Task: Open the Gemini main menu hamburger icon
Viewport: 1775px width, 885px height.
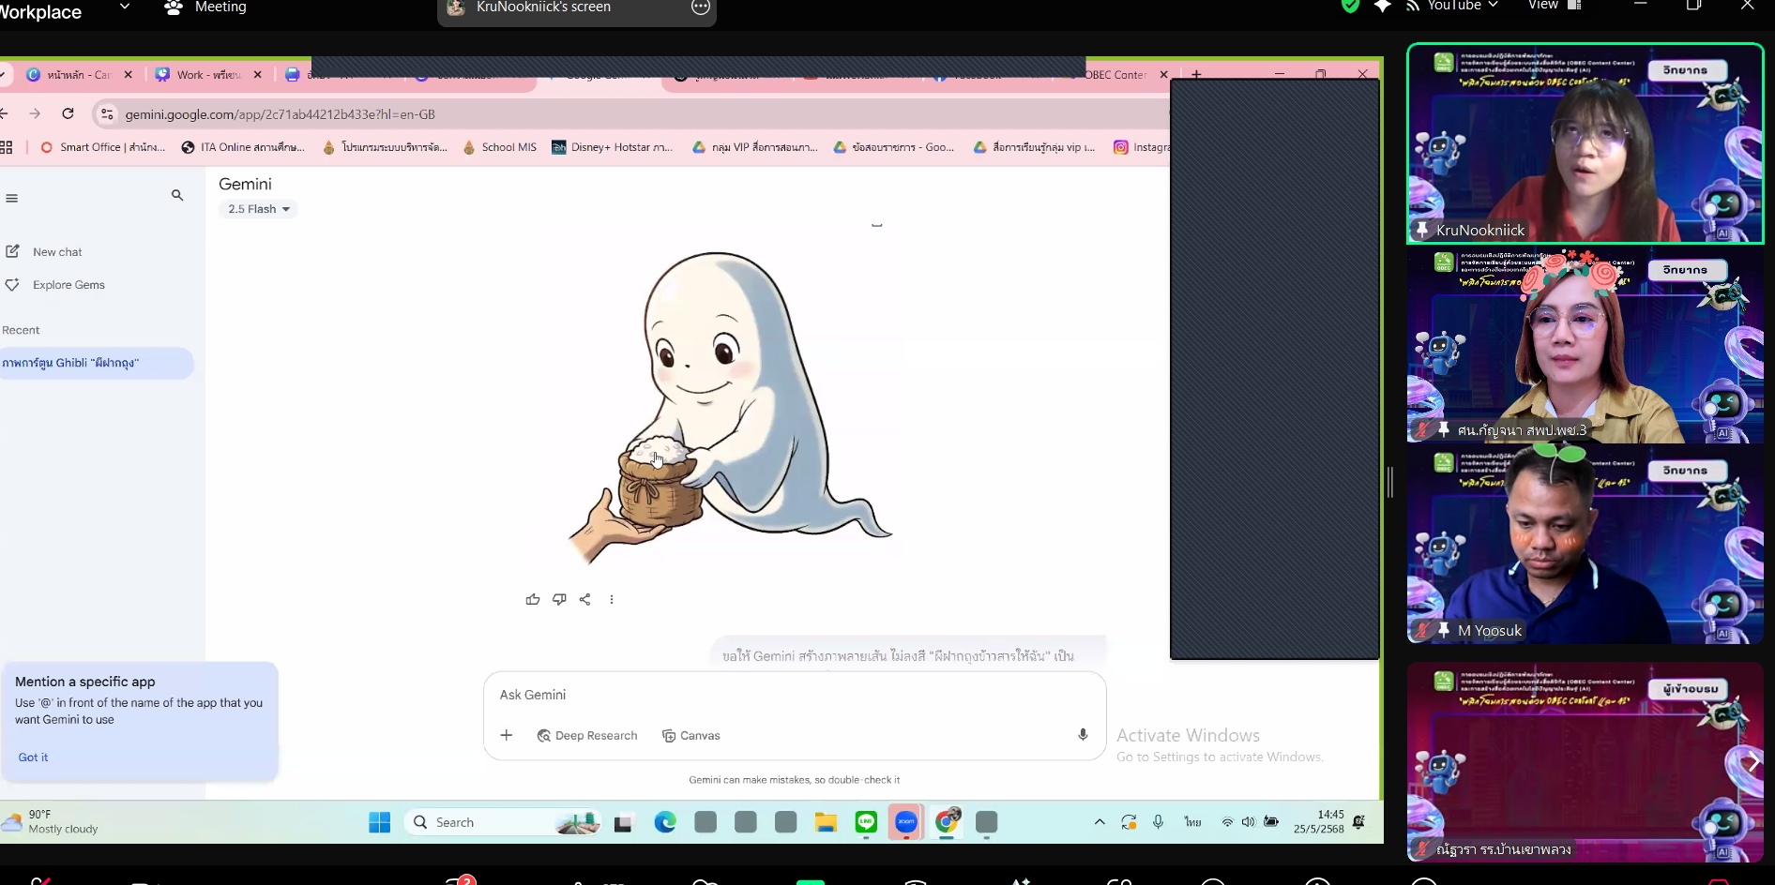Action: click(x=12, y=198)
